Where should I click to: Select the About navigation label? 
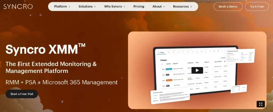pos(157,7)
